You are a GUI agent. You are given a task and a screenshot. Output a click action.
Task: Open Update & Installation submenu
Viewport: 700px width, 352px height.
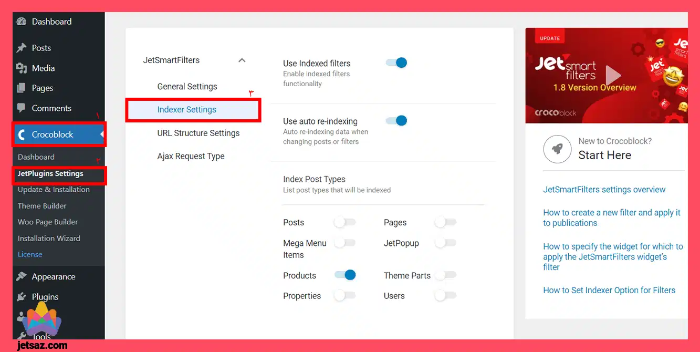[54, 190]
